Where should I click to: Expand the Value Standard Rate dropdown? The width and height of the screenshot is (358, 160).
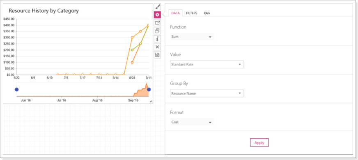pos(207,64)
